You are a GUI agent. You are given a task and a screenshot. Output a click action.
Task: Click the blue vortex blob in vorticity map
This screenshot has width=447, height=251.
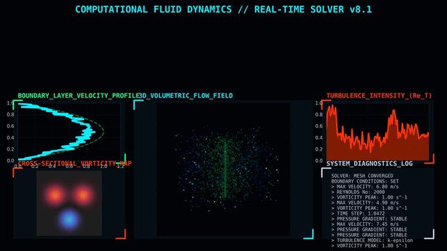coord(69,220)
